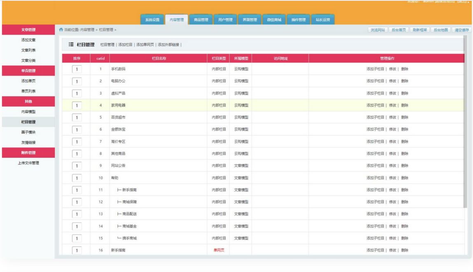
Task: Click the 添加外部链接 link
Action: tap(169, 44)
